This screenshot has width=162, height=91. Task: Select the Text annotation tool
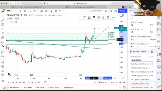tap(3, 33)
